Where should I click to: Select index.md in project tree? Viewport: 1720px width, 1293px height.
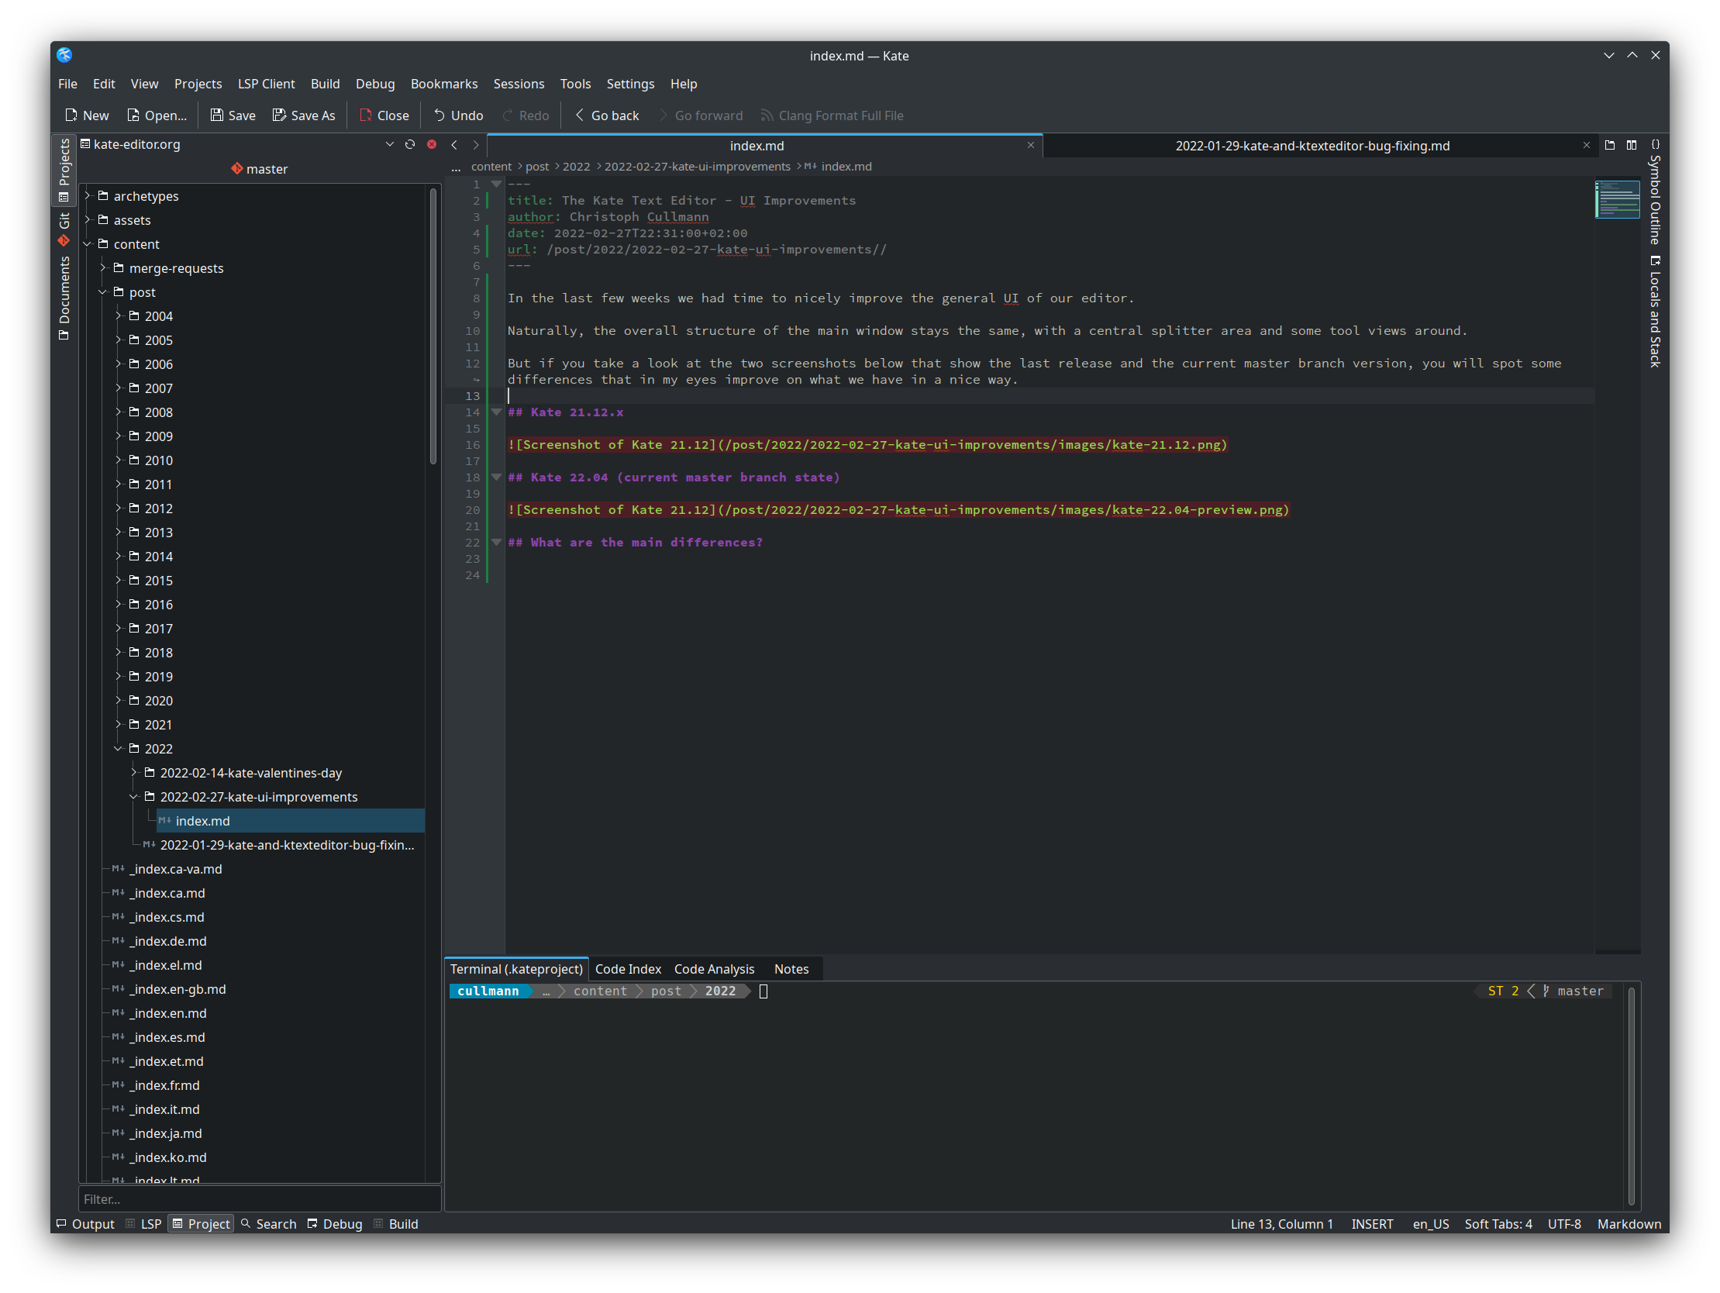point(290,821)
